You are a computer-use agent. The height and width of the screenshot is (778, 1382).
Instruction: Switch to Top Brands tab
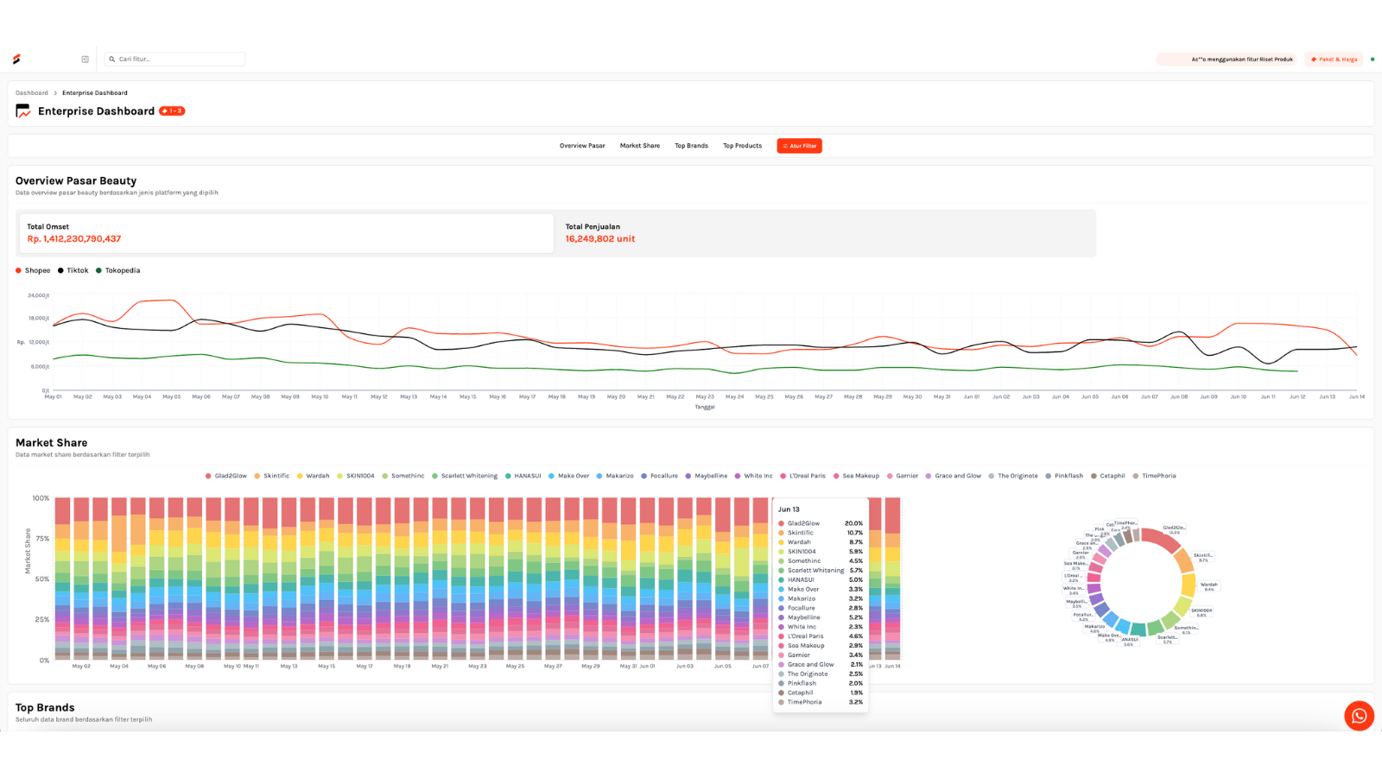(691, 146)
